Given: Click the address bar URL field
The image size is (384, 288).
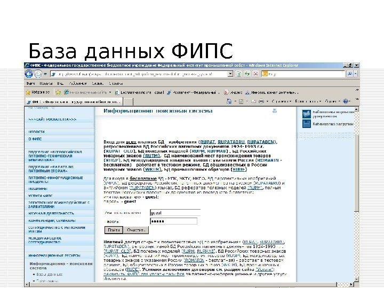Looking at the screenshot, I should [x=139, y=74].
